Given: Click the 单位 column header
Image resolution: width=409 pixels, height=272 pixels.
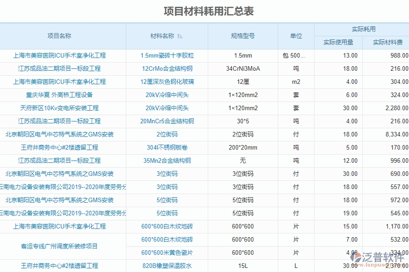Looking at the screenshot, I should (295, 36).
